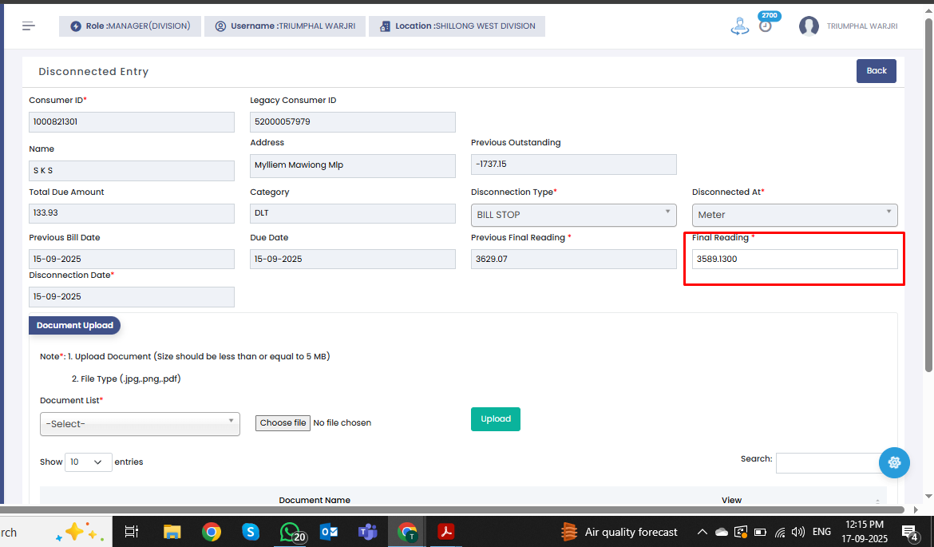Open the clock notifications with 2700 badge
This screenshot has width=934, height=547.
766,24
